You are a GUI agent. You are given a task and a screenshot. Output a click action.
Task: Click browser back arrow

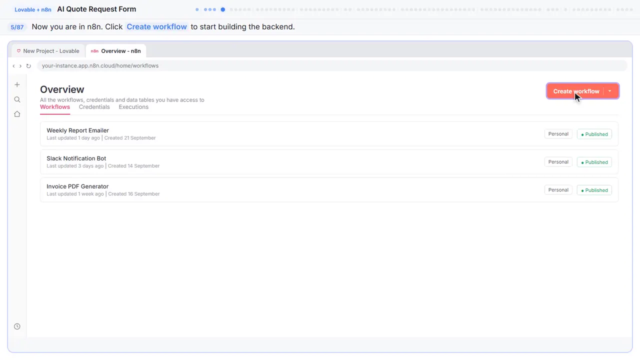point(13,66)
